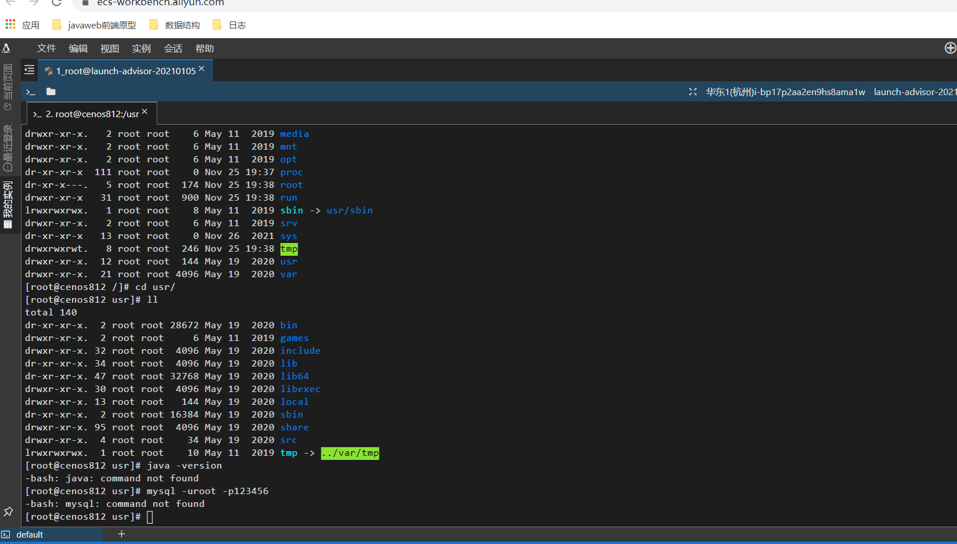Click '-bash: mysql: command not found' message

coord(115,504)
